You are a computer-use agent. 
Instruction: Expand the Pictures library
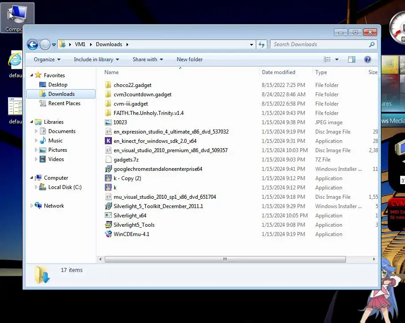36,150
